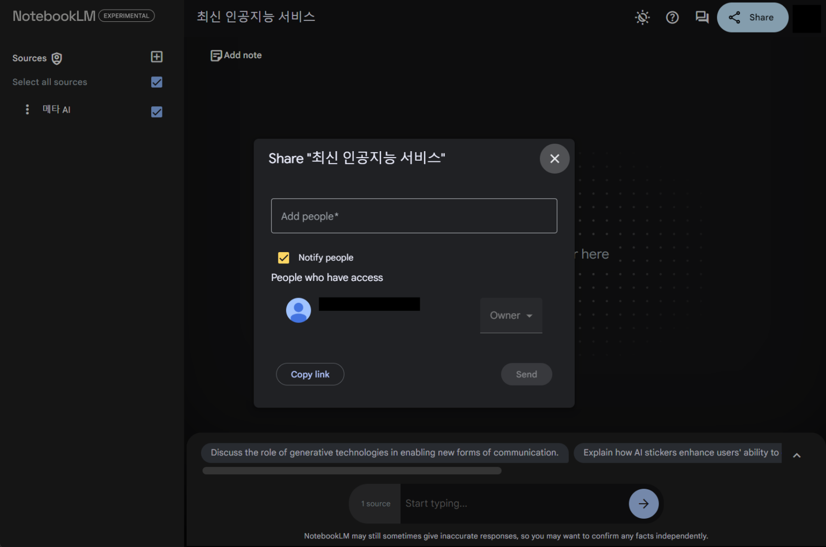Click the add source plus icon

(157, 57)
